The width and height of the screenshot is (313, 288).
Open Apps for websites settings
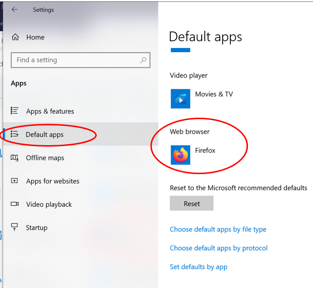(x=81, y=181)
